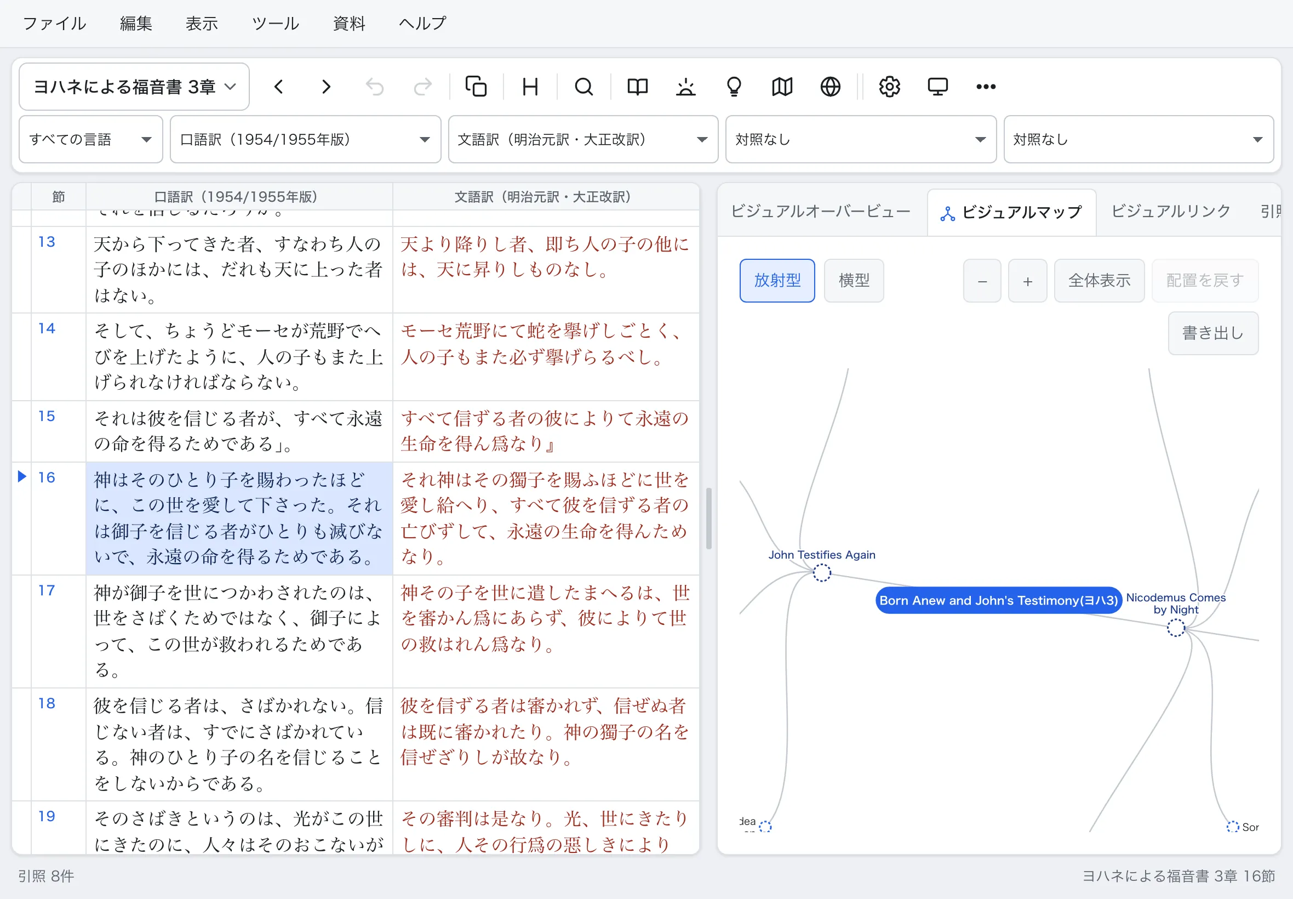Click the copy icon in toolbar

(476, 87)
